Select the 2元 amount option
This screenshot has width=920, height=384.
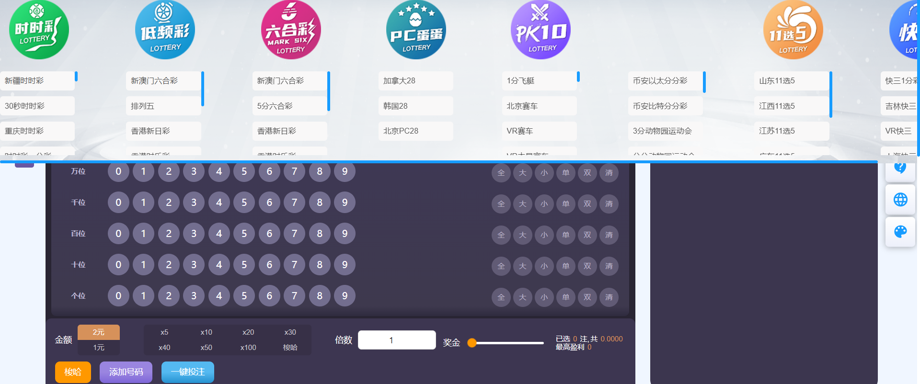pos(99,332)
